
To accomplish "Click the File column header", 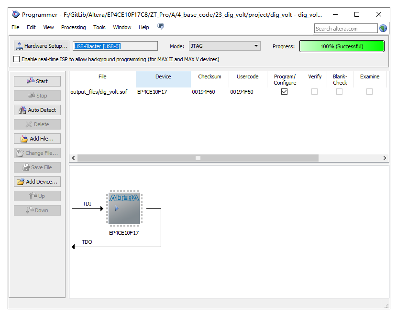I will coord(102,79).
